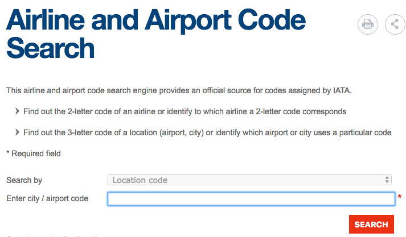
Task: Click chevron beside 3-letter code bullet
Action: (18, 132)
